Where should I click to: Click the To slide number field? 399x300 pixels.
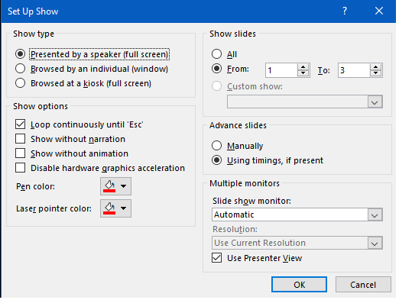coord(354,70)
